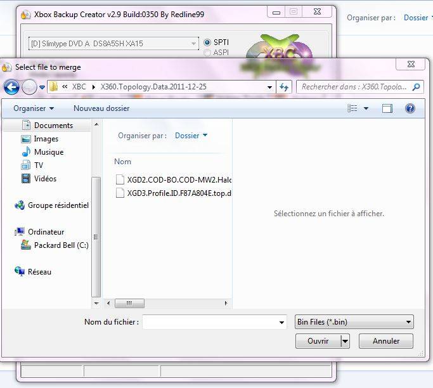Screen dimensions: 433x388
Task: Select the TV library
Action: (39, 165)
